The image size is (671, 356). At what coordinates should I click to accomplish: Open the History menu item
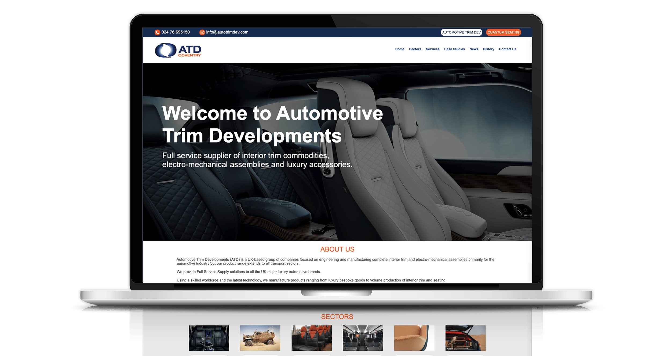coord(488,49)
